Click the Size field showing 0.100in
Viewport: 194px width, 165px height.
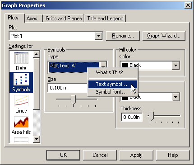68,88
